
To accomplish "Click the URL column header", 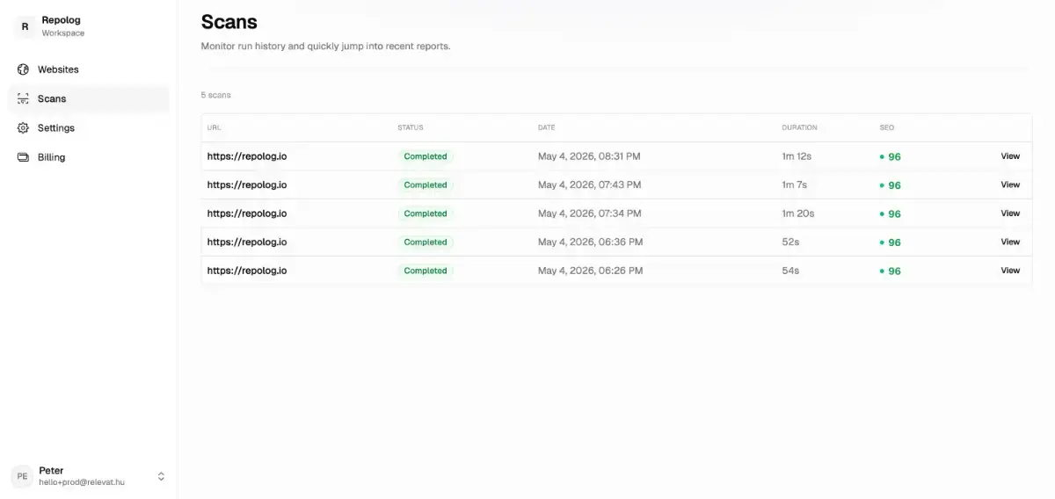I will coord(214,127).
